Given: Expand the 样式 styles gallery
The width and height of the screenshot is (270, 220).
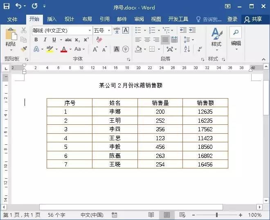Looking at the screenshot, I should 216,40.
